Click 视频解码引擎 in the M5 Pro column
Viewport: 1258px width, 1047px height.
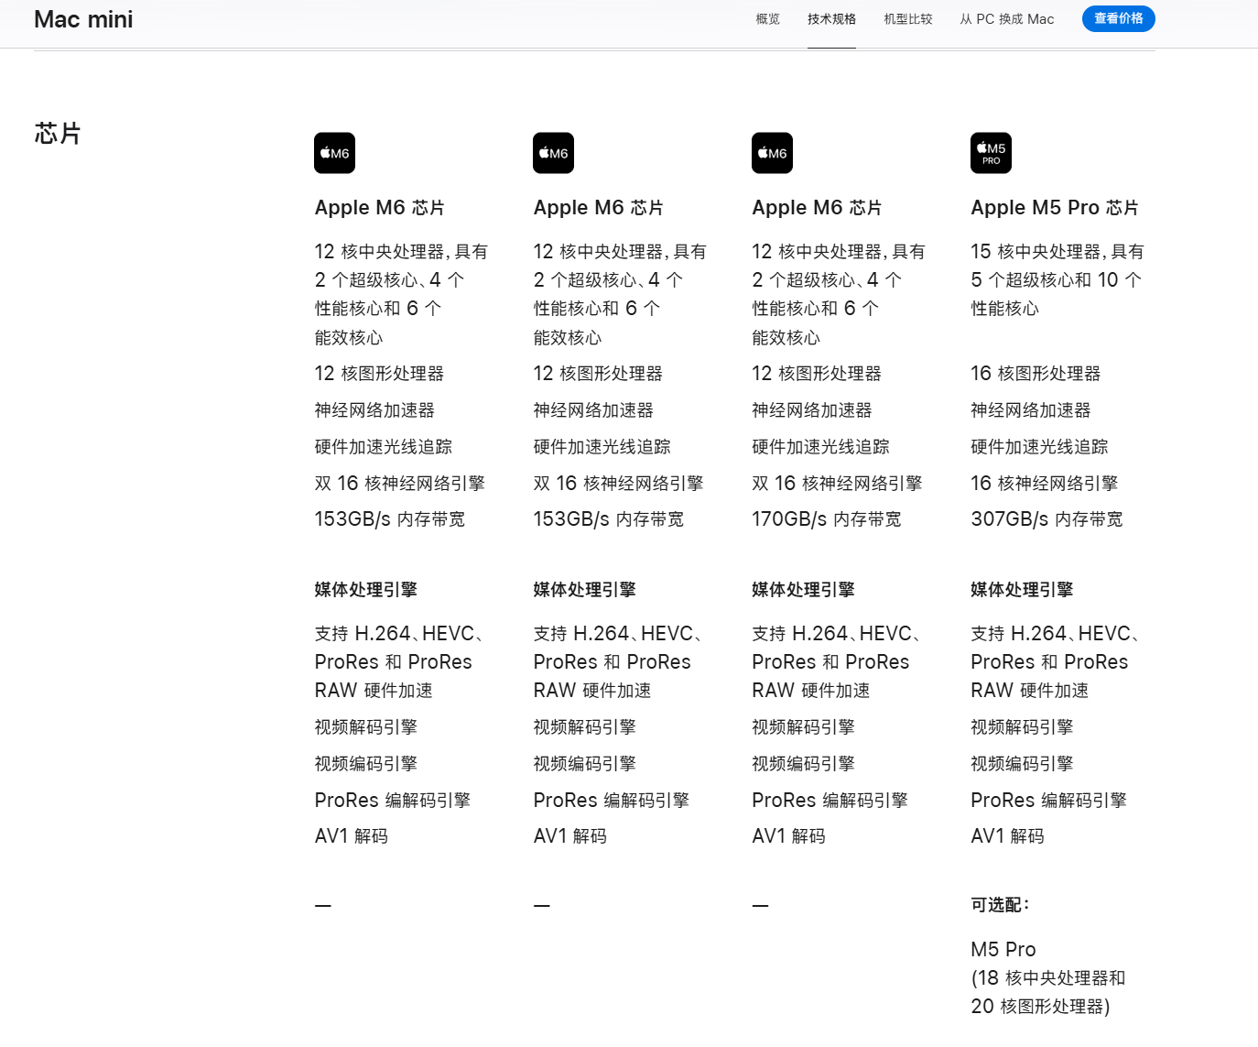coord(1022,727)
